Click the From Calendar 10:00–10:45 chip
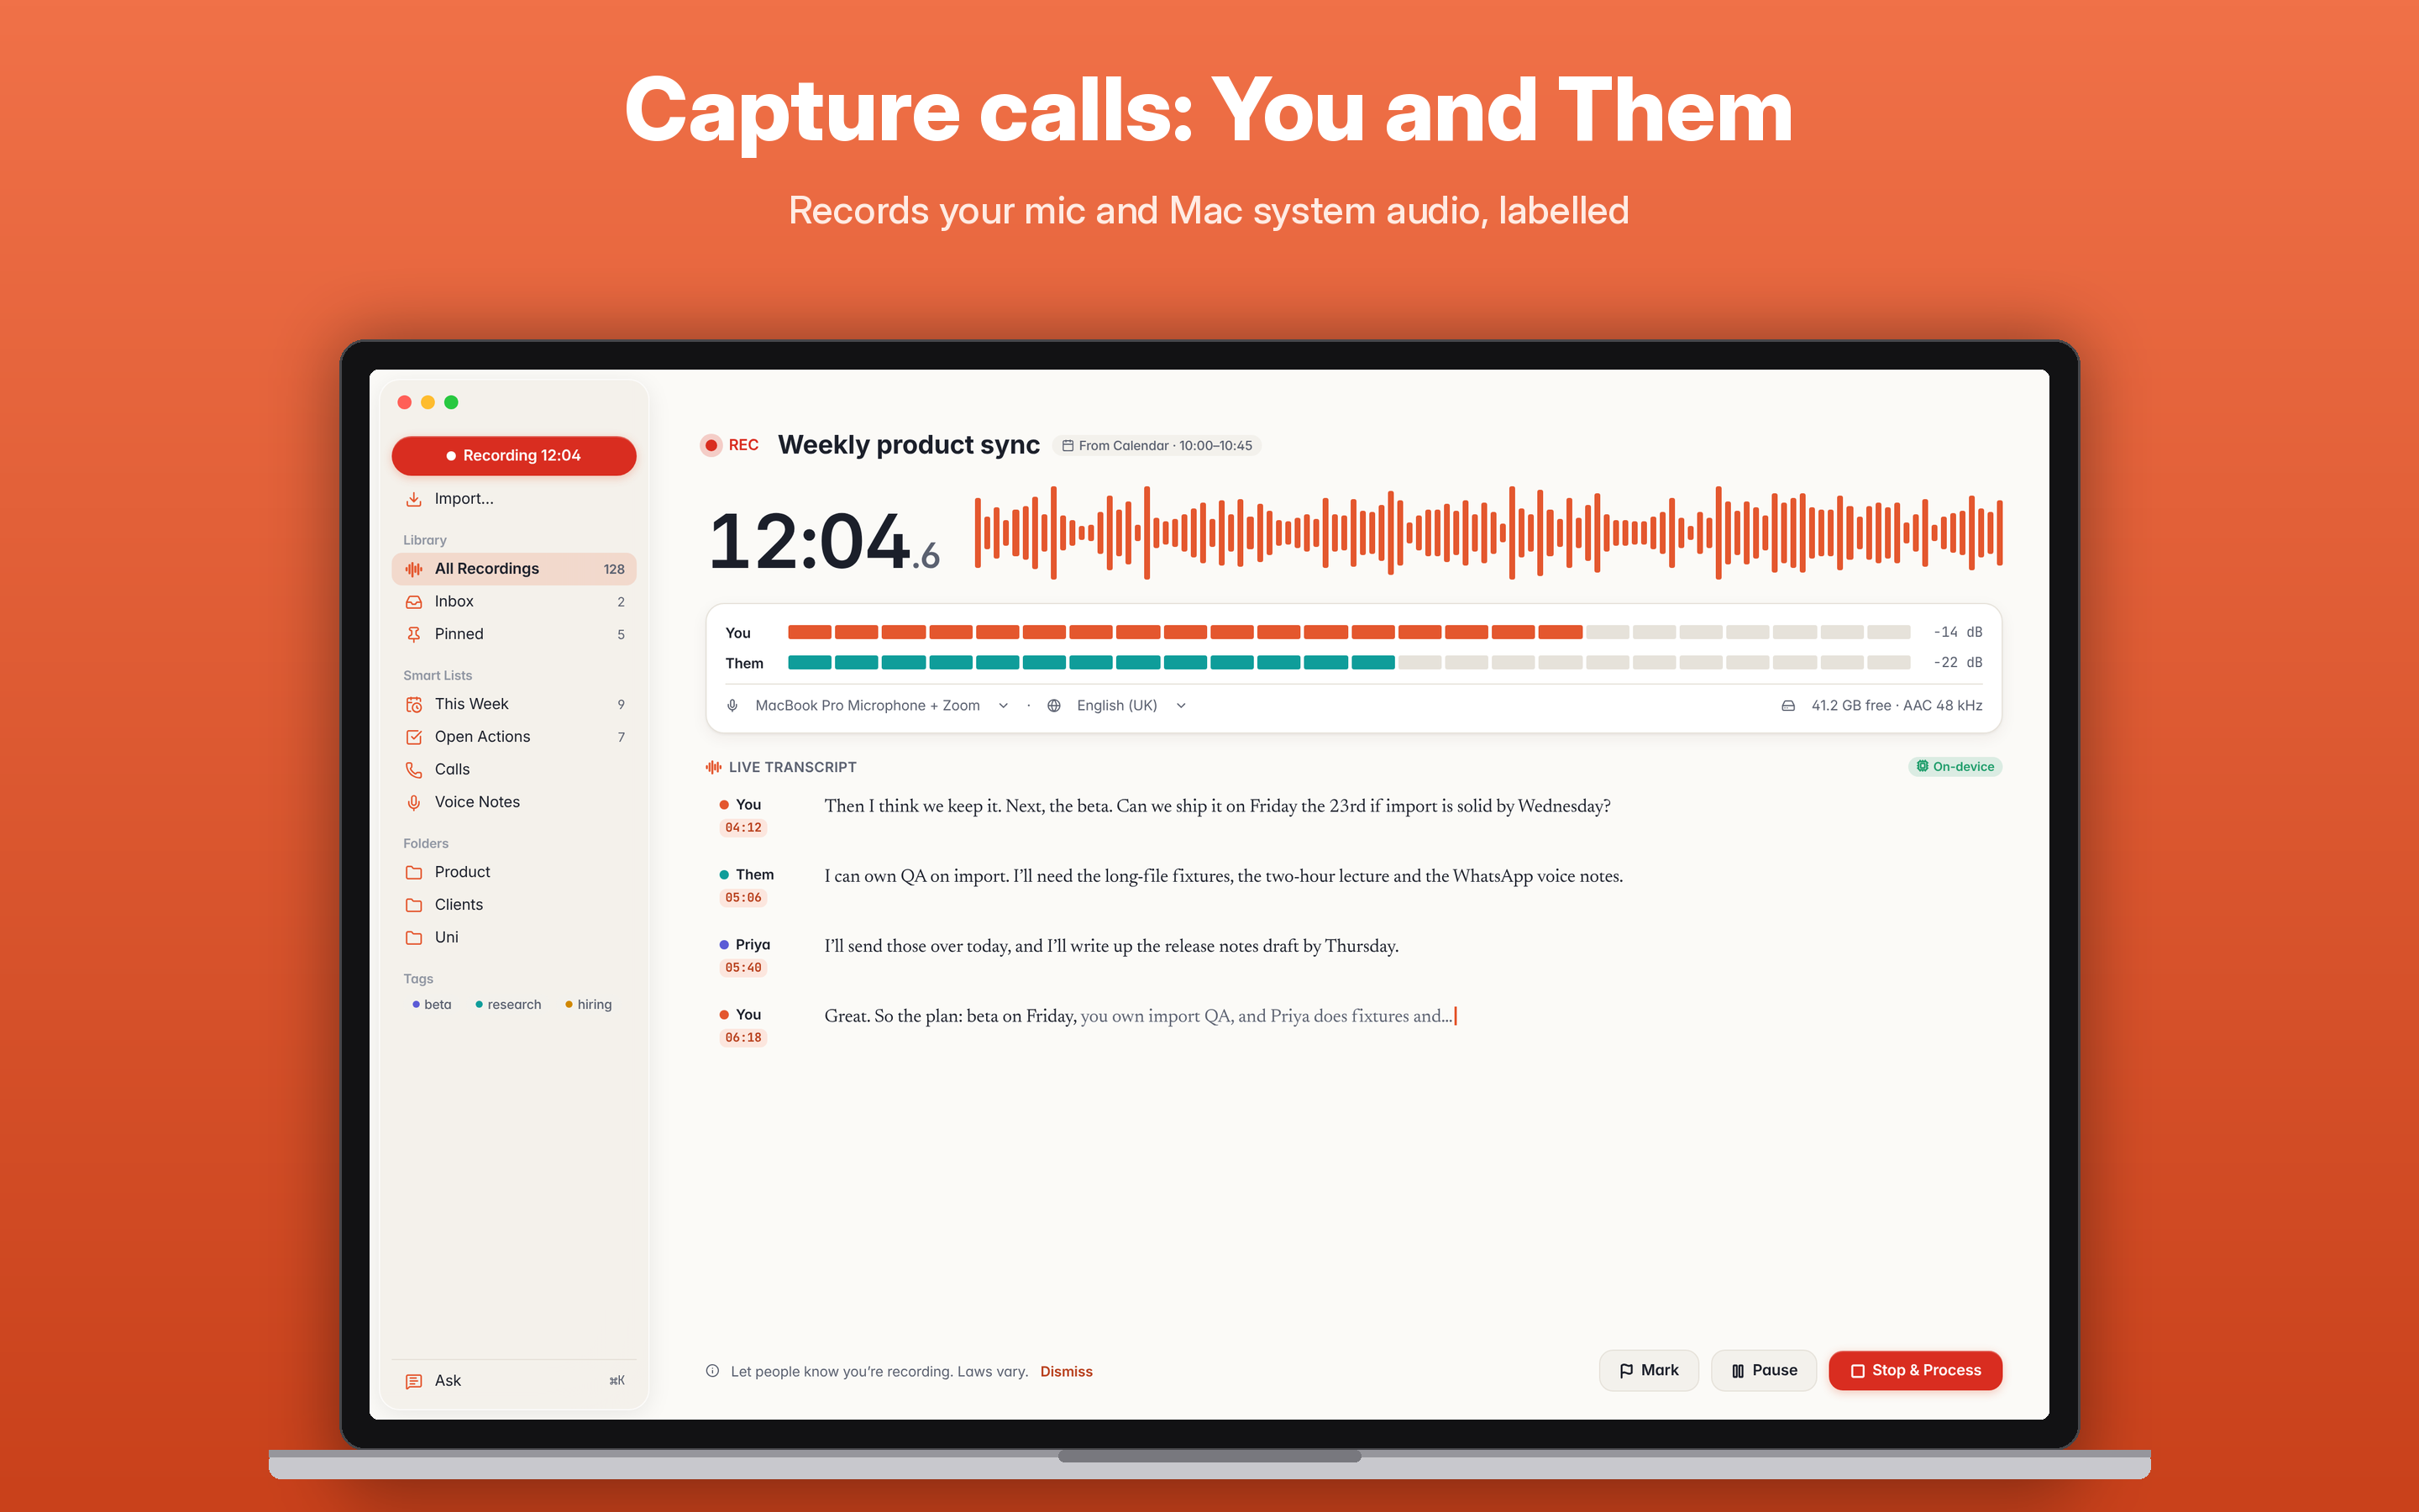The image size is (2419, 1512). [x=1157, y=446]
